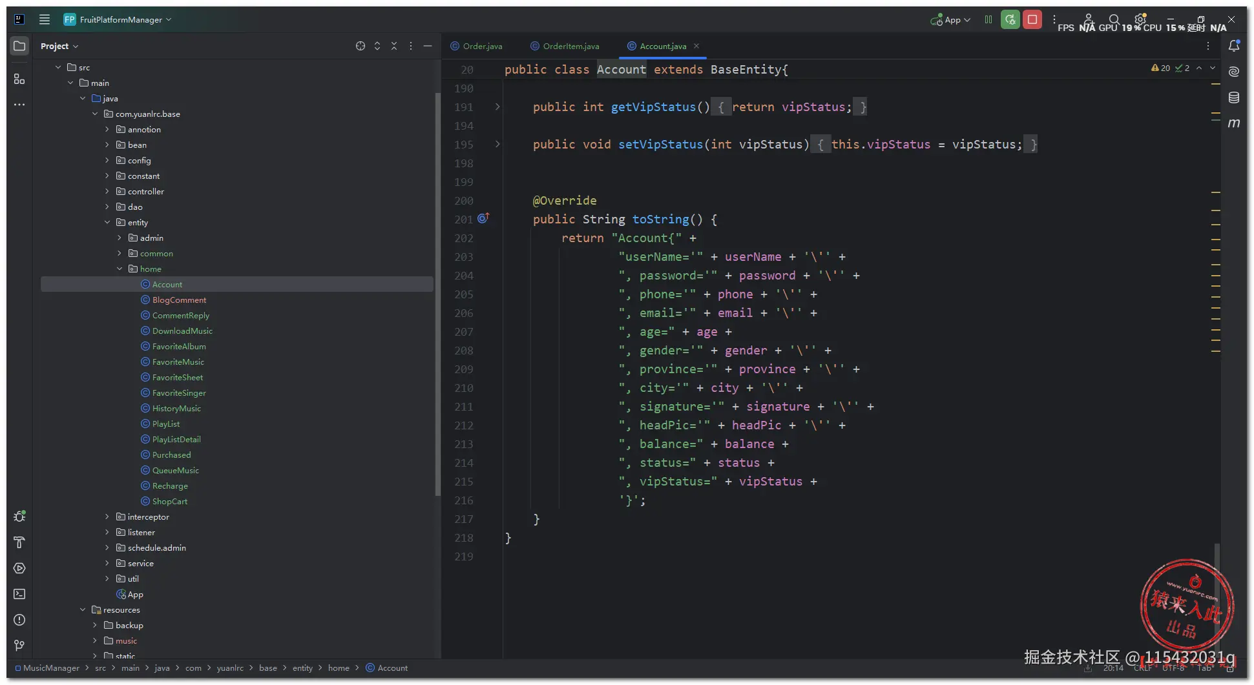Open the AI Assistant tool window
Screen dimensions: 1254x685
pos(1234,72)
